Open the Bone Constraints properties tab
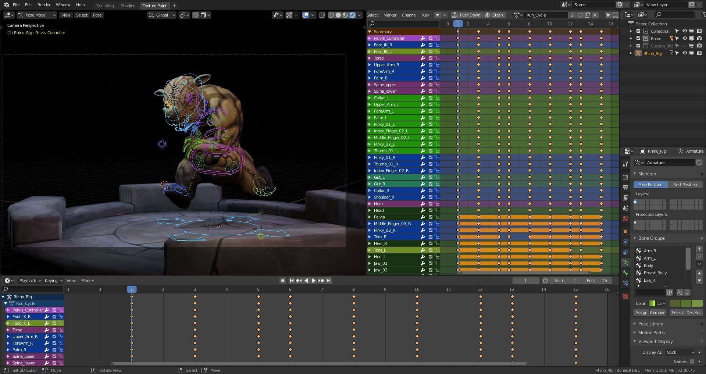Viewport: 706px width, 374px height. click(x=625, y=283)
